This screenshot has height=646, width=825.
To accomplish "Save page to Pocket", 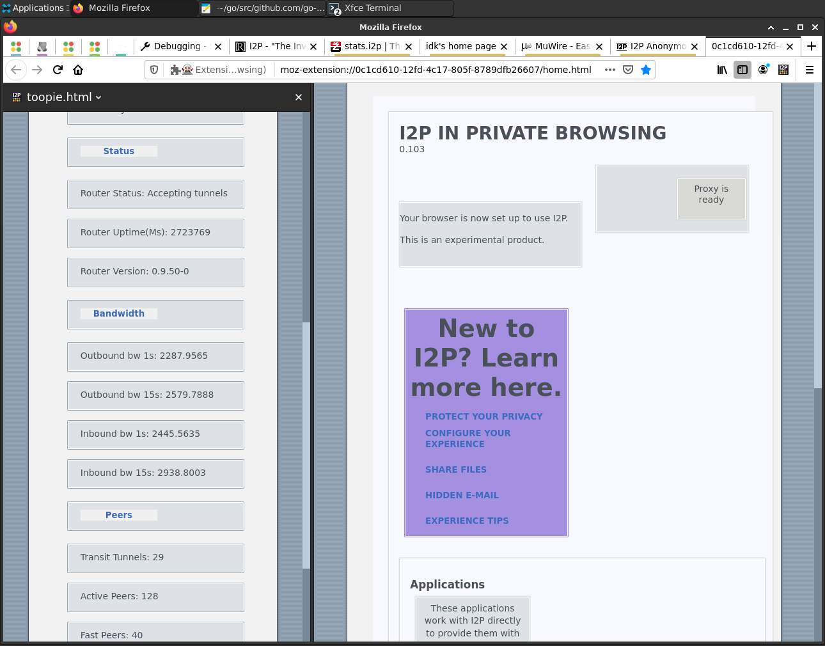I will click(628, 70).
